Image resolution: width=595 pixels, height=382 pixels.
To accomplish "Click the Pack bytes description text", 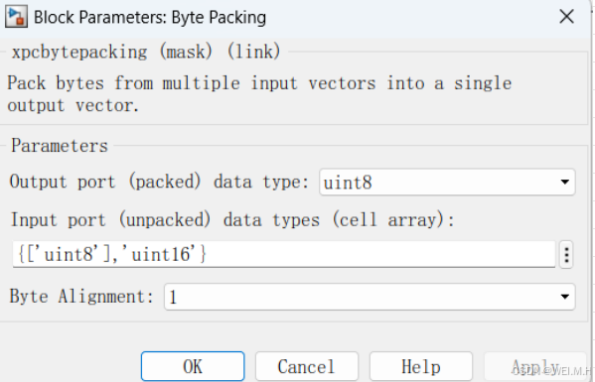I will click(259, 94).
